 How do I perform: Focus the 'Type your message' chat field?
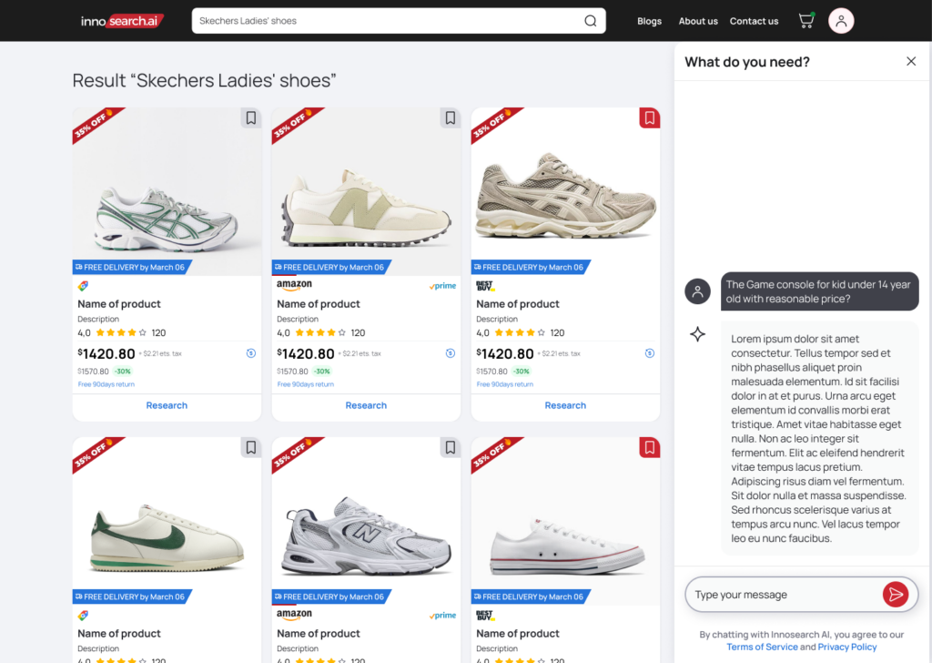tap(785, 594)
